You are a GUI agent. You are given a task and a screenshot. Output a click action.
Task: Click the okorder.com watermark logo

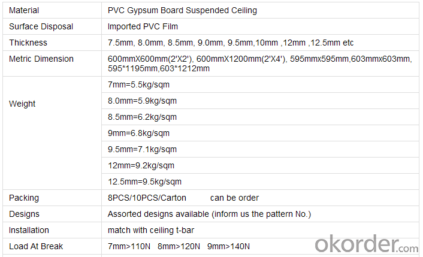366,243
